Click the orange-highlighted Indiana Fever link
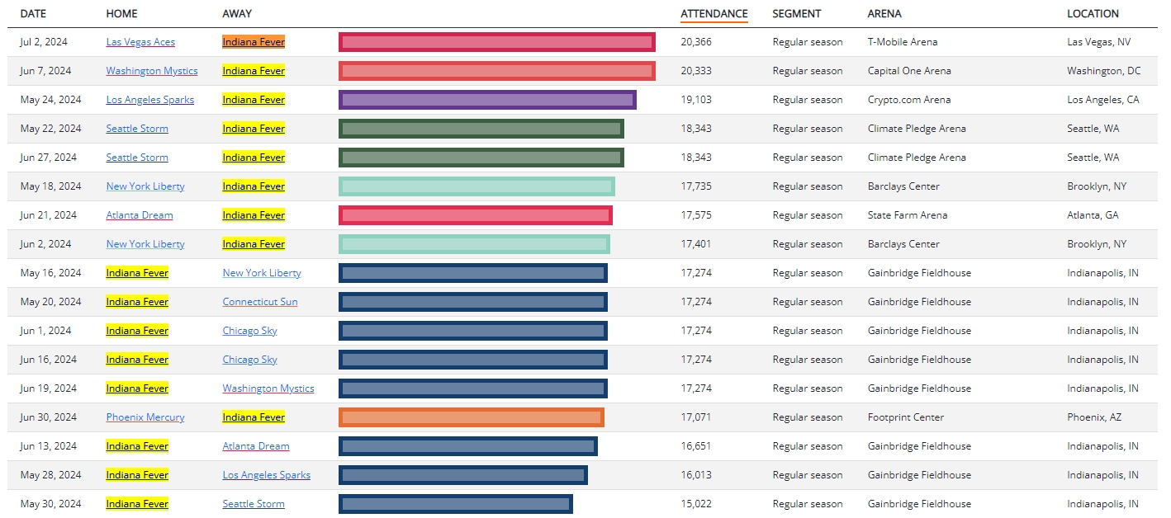1171x518 pixels. [x=254, y=42]
